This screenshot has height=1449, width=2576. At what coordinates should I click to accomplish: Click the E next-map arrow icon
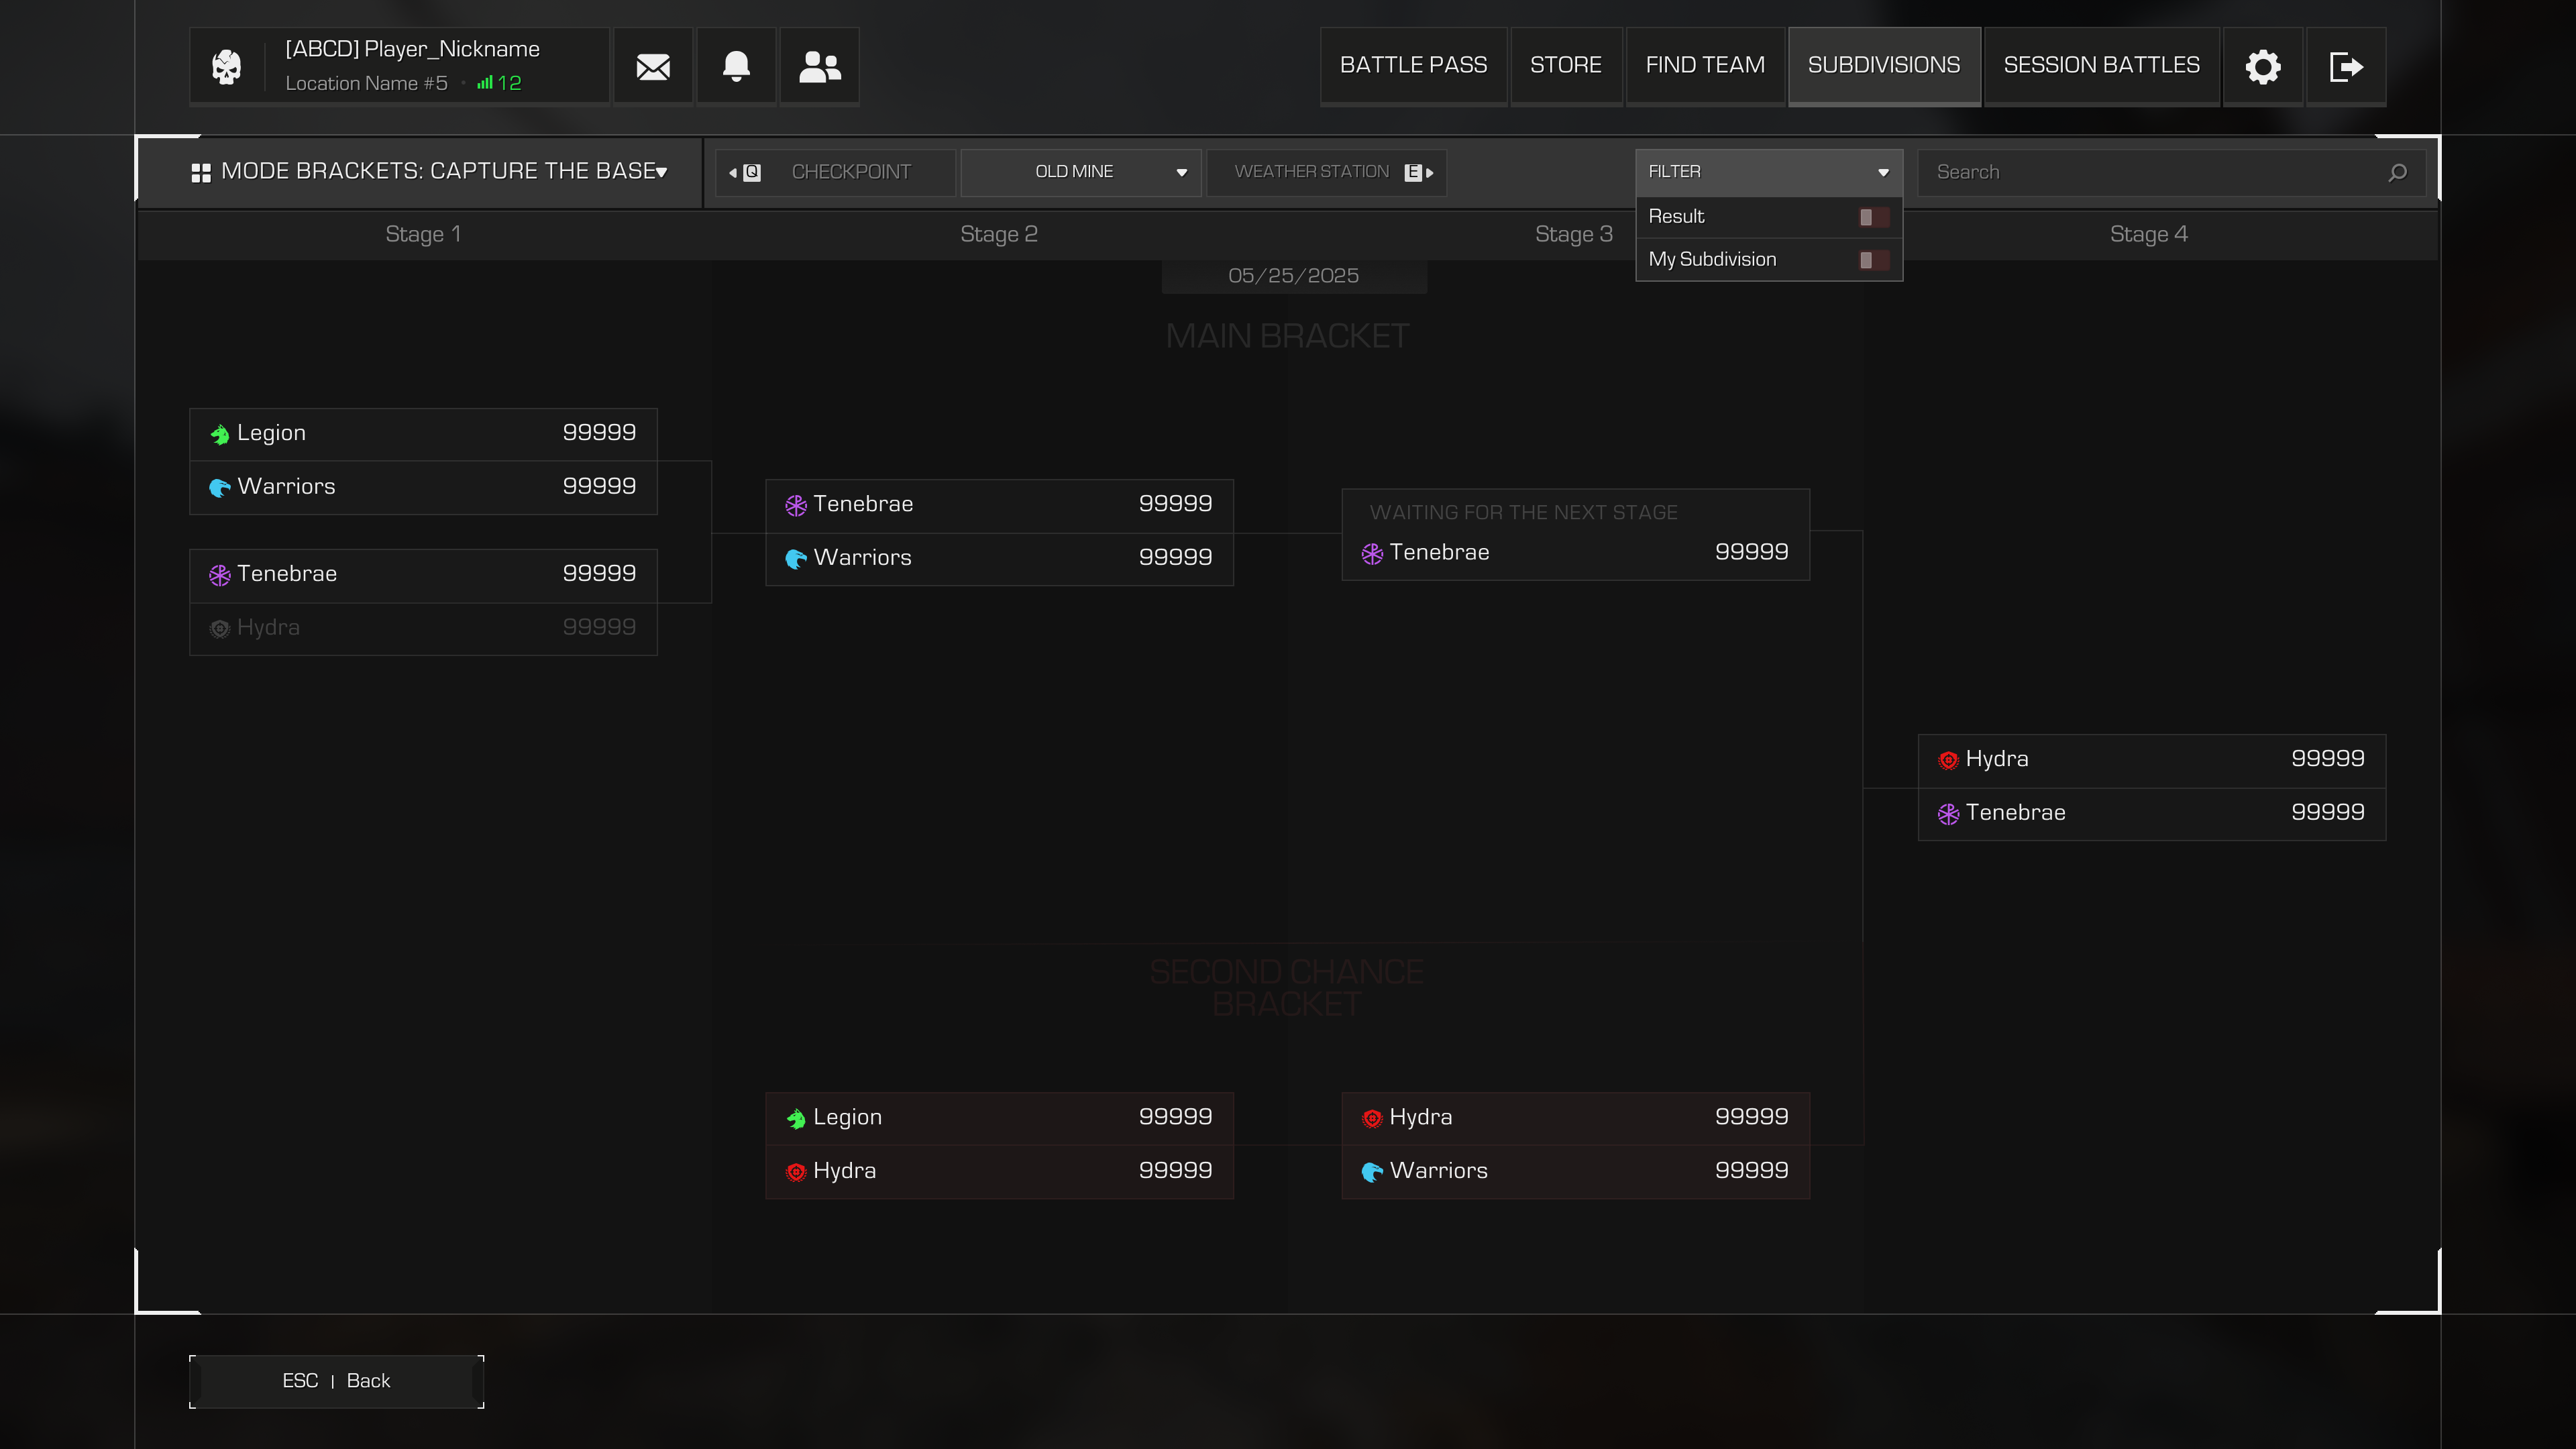pos(1419,172)
